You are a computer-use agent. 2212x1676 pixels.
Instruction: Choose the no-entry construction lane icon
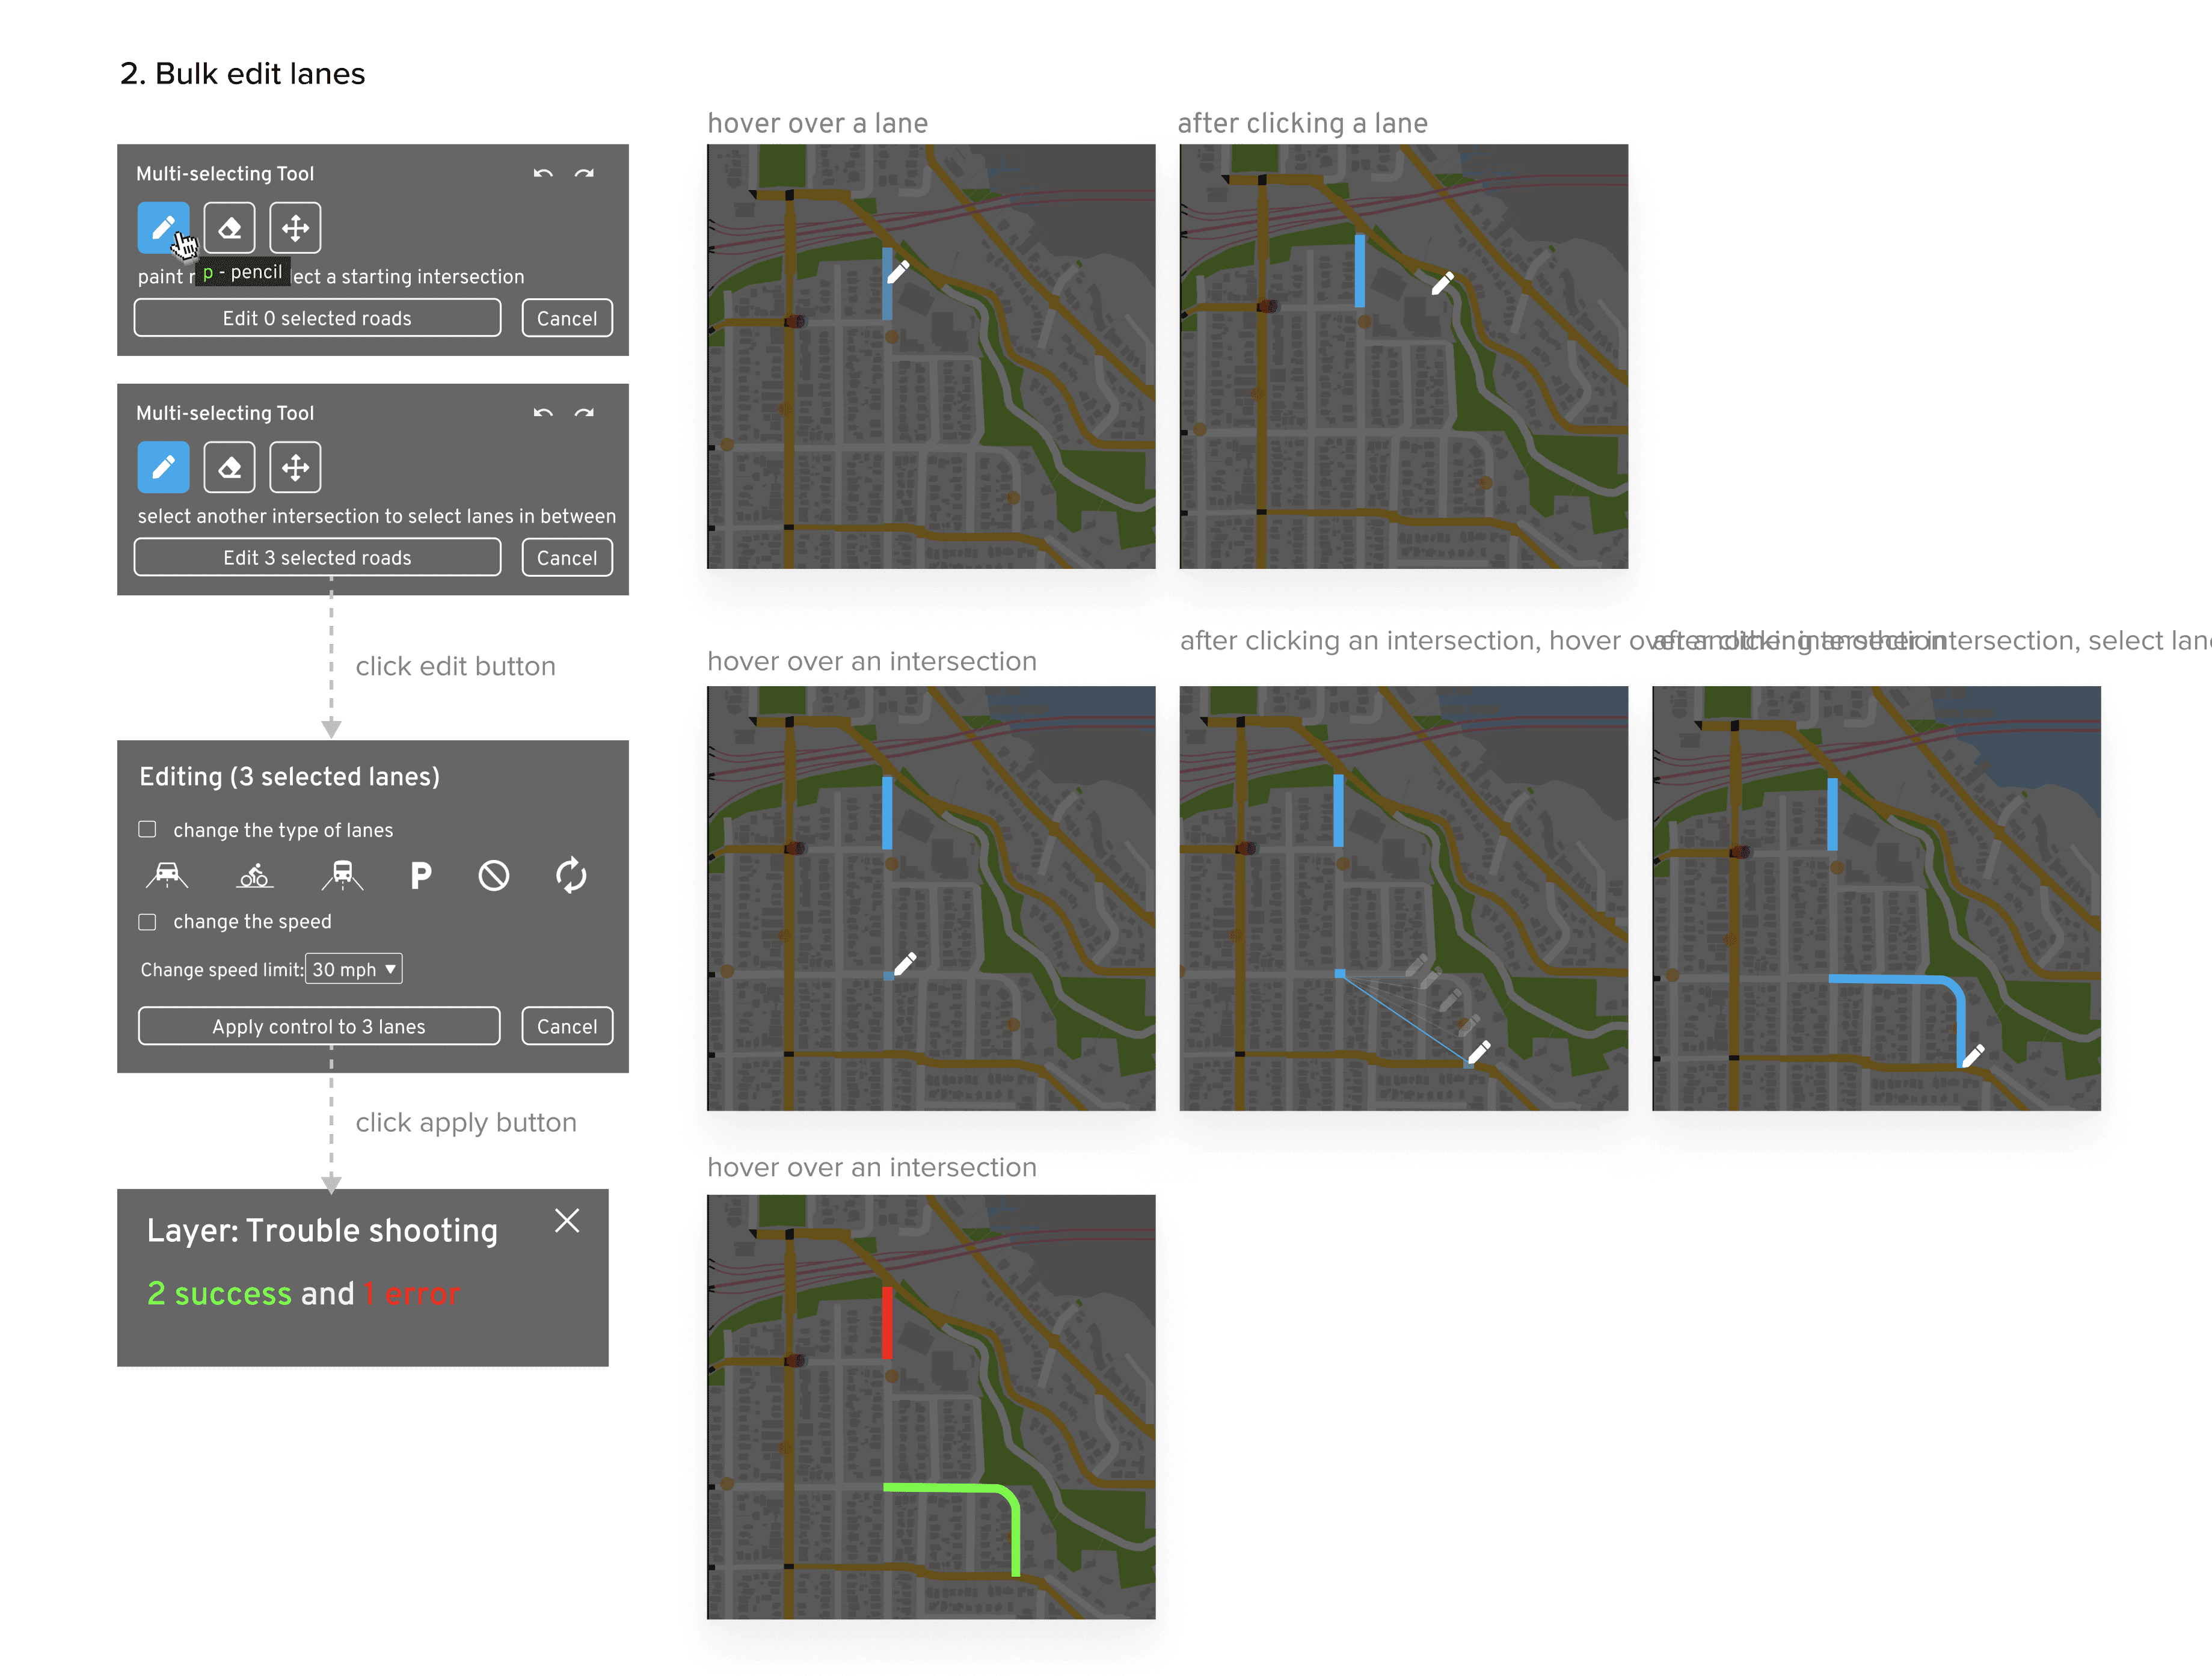[494, 876]
